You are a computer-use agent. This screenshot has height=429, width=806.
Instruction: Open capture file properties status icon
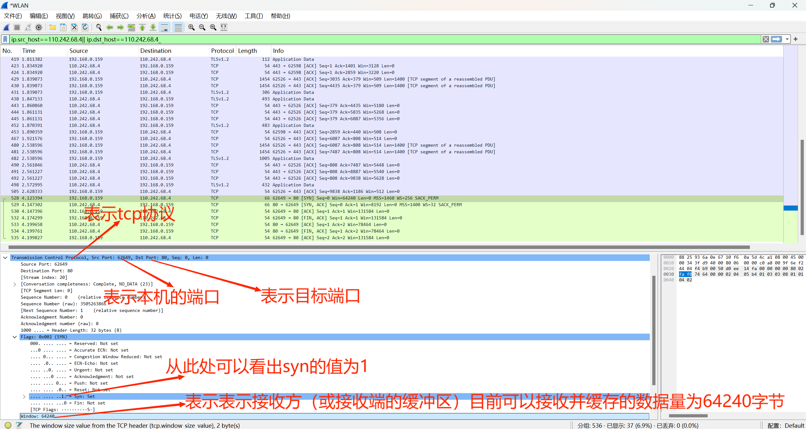[19, 425]
